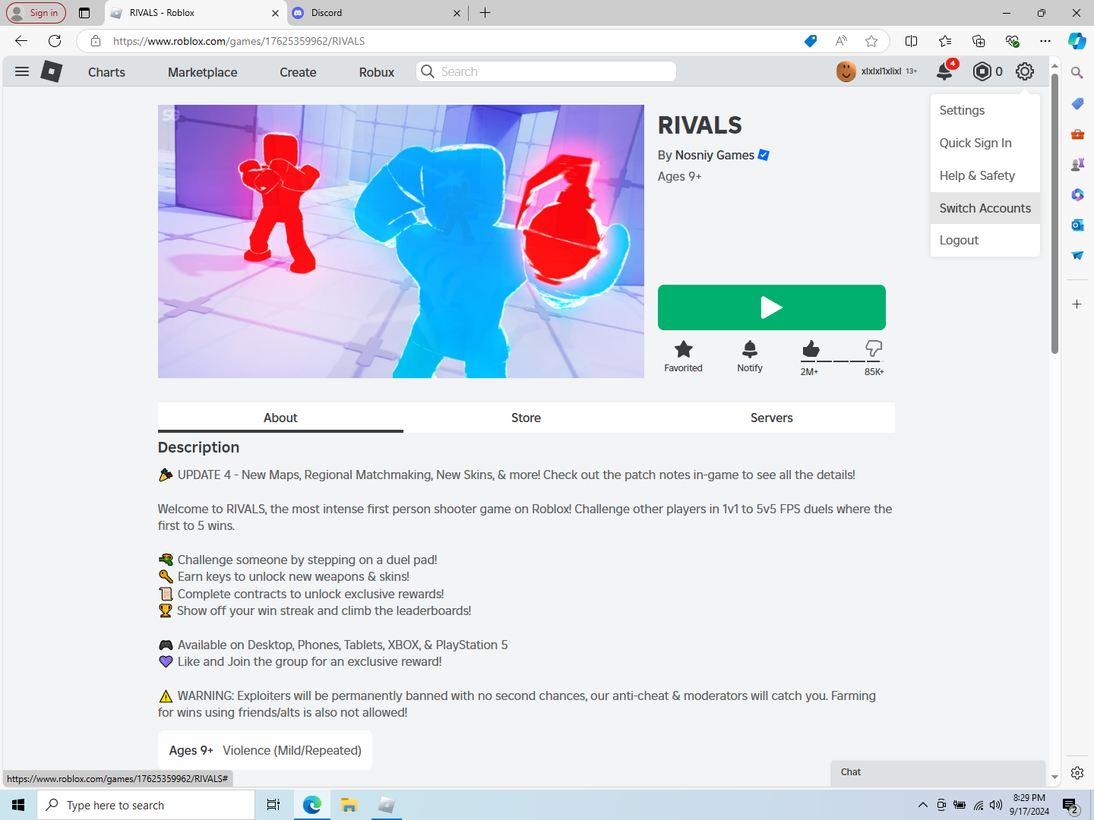Open the sidebar Games chess icon
Screen dimensions: 1094x820
(1077, 164)
